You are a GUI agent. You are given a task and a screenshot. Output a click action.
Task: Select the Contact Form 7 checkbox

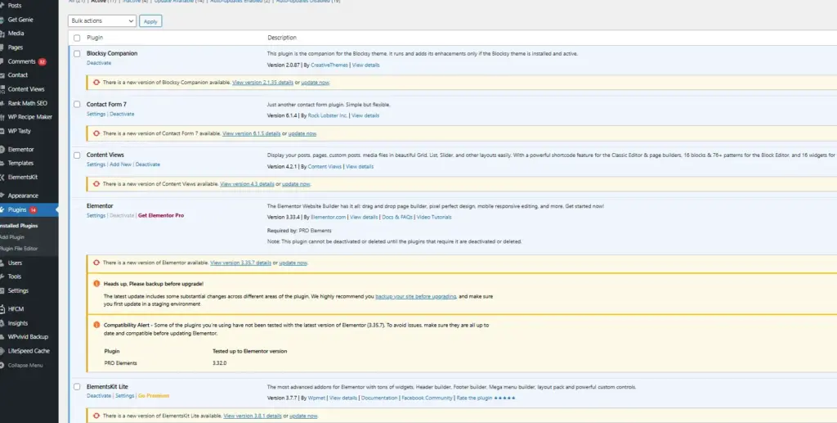[77, 105]
